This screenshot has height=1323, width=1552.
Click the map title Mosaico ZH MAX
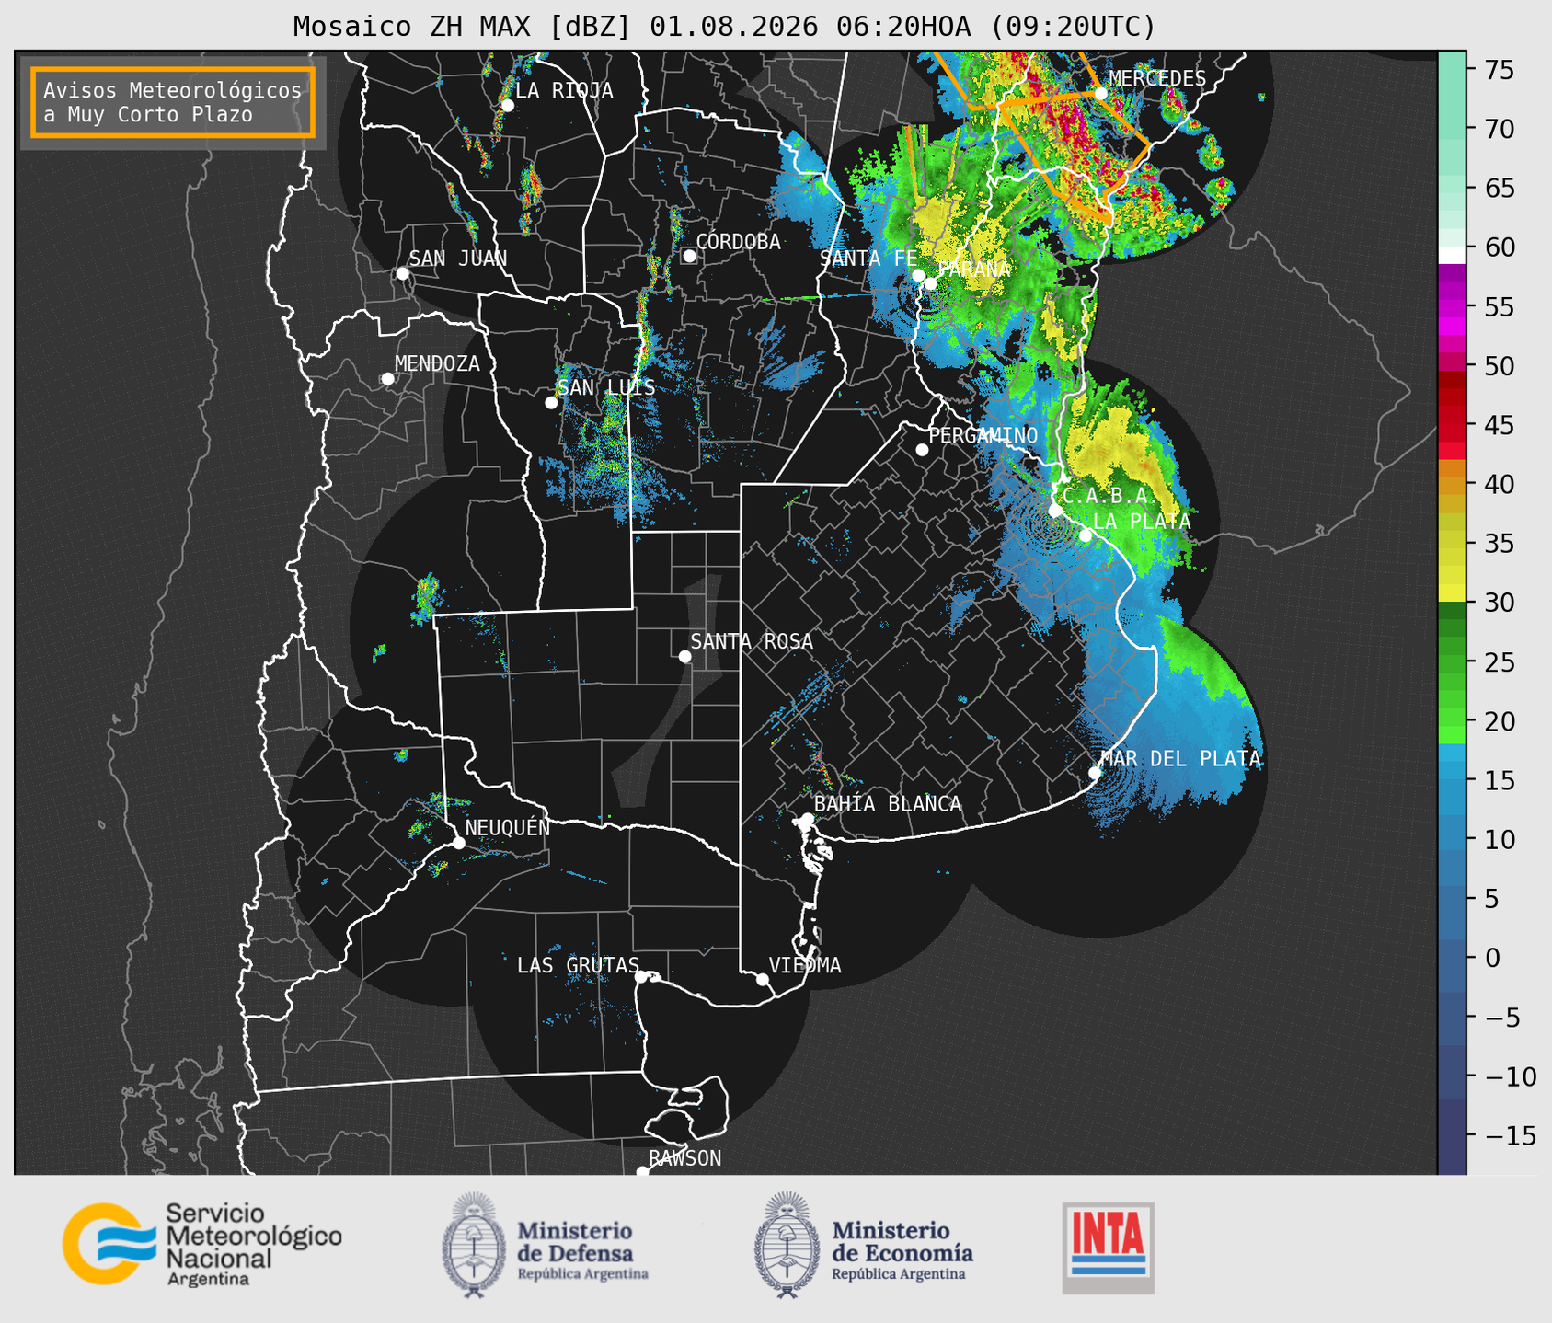coord(415,26)
